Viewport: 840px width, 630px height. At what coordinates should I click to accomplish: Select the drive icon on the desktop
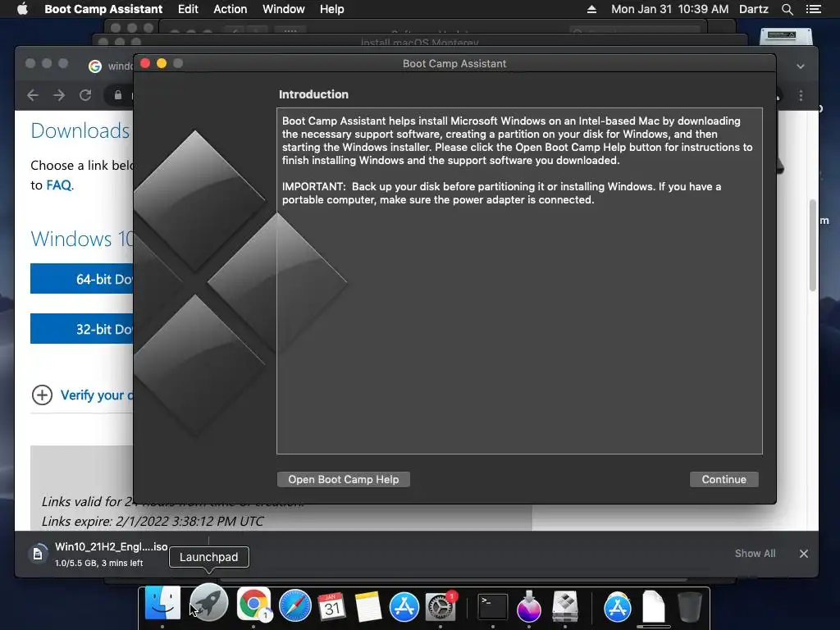(786, 36)
